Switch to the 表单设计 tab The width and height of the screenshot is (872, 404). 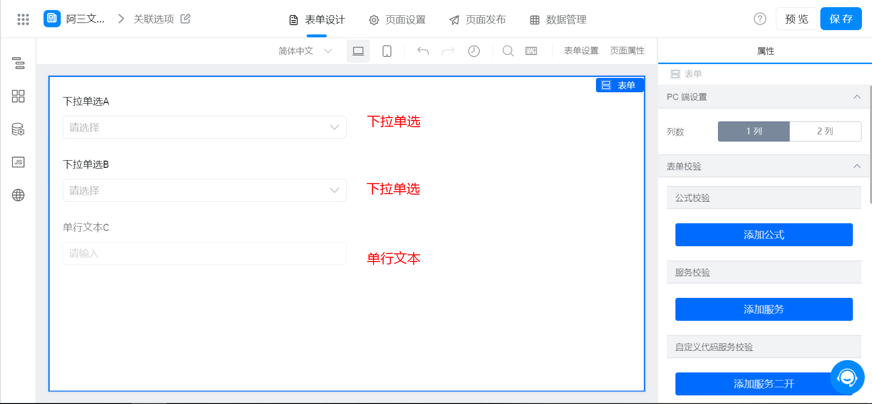(x=317, y=20)
